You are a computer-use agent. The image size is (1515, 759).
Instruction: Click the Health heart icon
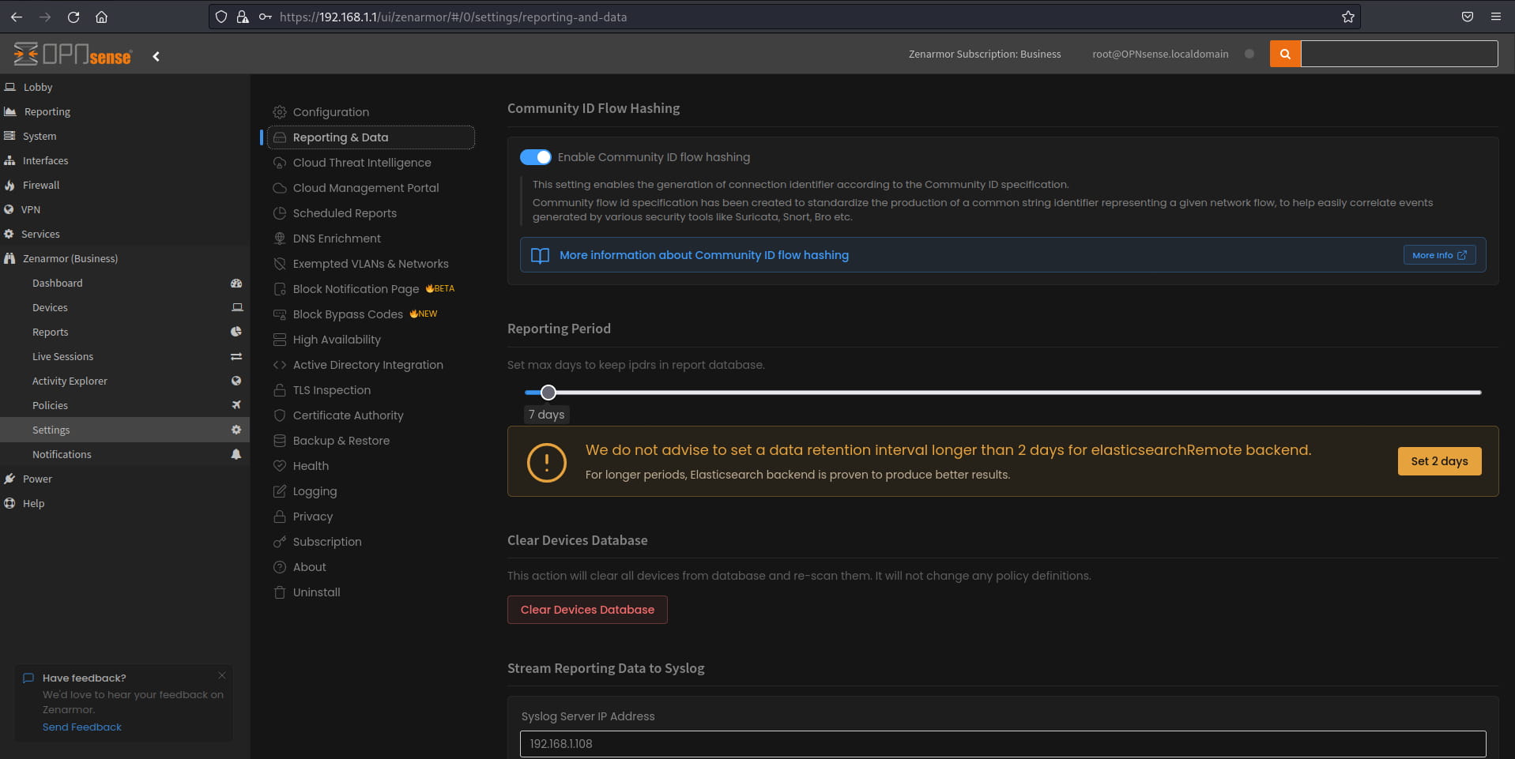tap(279, 466)
